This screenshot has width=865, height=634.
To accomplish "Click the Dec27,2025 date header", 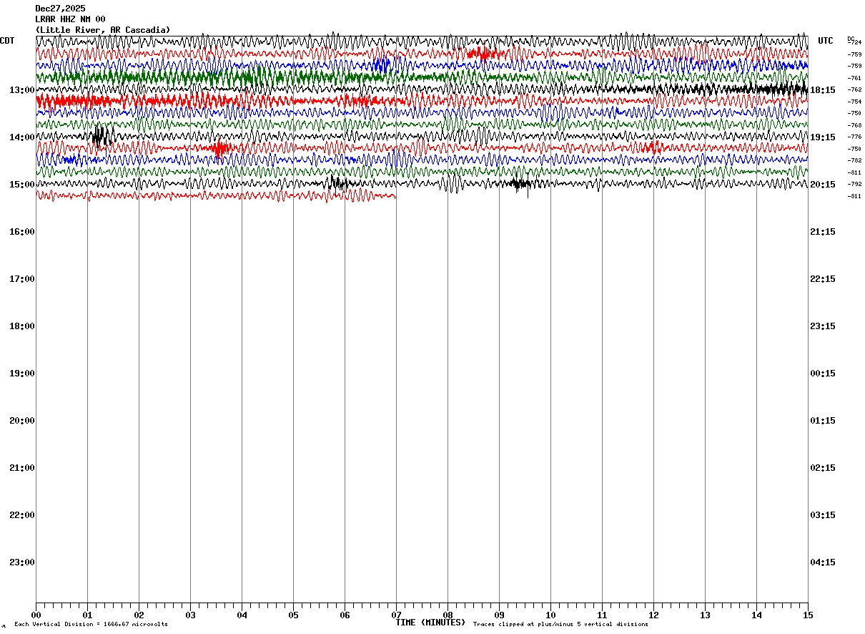I will 60,9.
